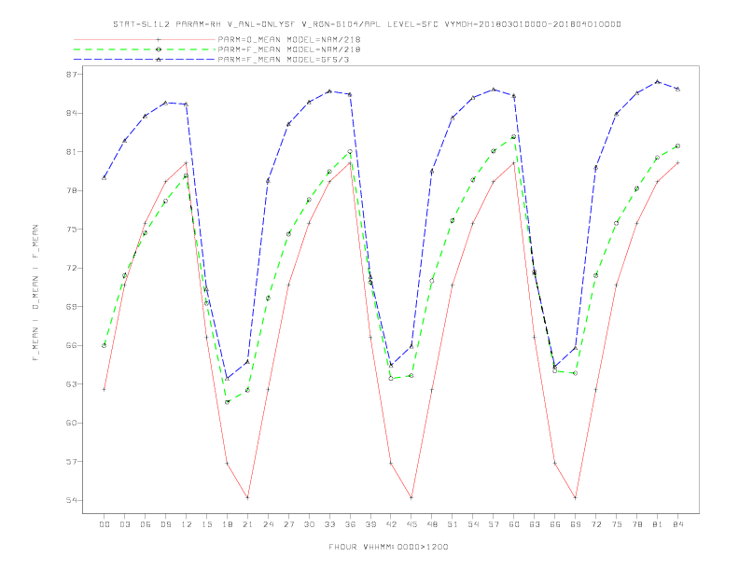Click x-axis tick label 42
739x571 pixels.
pyautogui.click(x=391, y=524)
